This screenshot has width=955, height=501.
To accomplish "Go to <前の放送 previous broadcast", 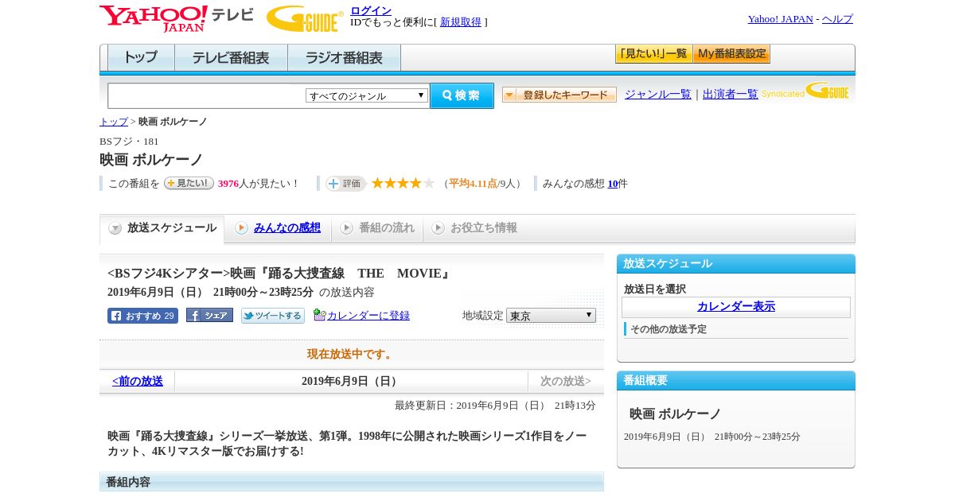I will (x=138, y=382).
